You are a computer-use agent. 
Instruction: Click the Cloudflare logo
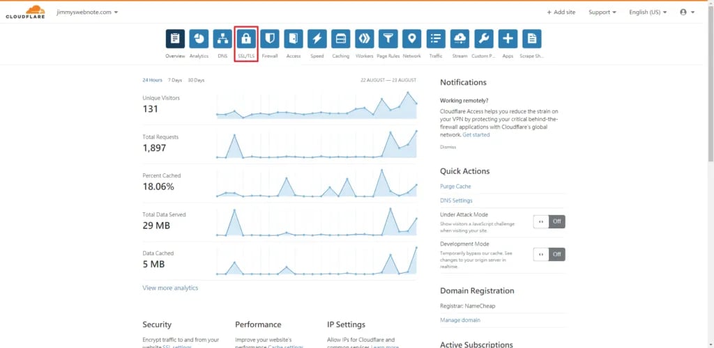point(26,13)
